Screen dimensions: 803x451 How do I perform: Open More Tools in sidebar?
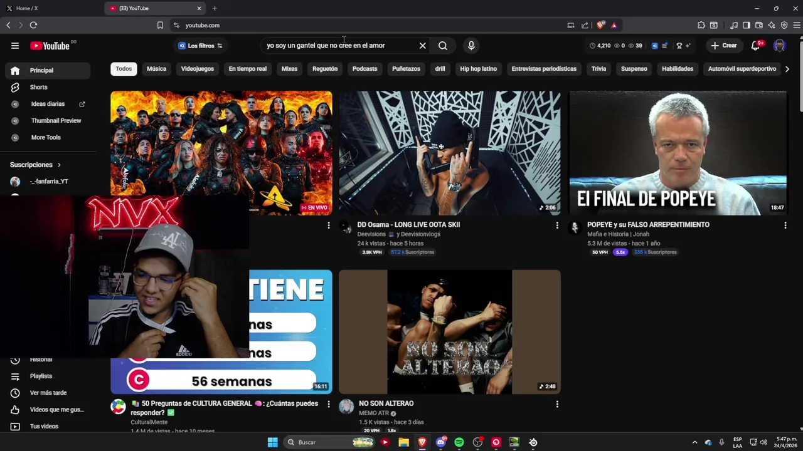coord(47,137)
